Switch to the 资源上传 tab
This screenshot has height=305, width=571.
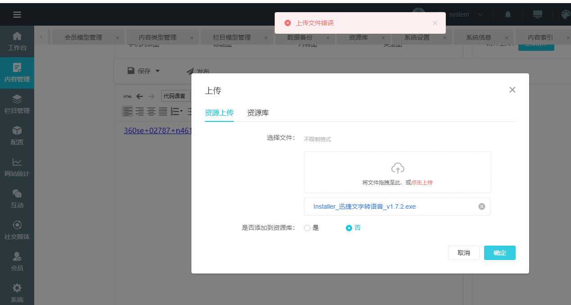(x=219, y=113)
